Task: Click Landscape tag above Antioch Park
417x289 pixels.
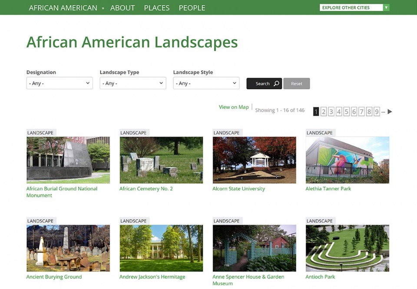Action: (x=320, y=221)
